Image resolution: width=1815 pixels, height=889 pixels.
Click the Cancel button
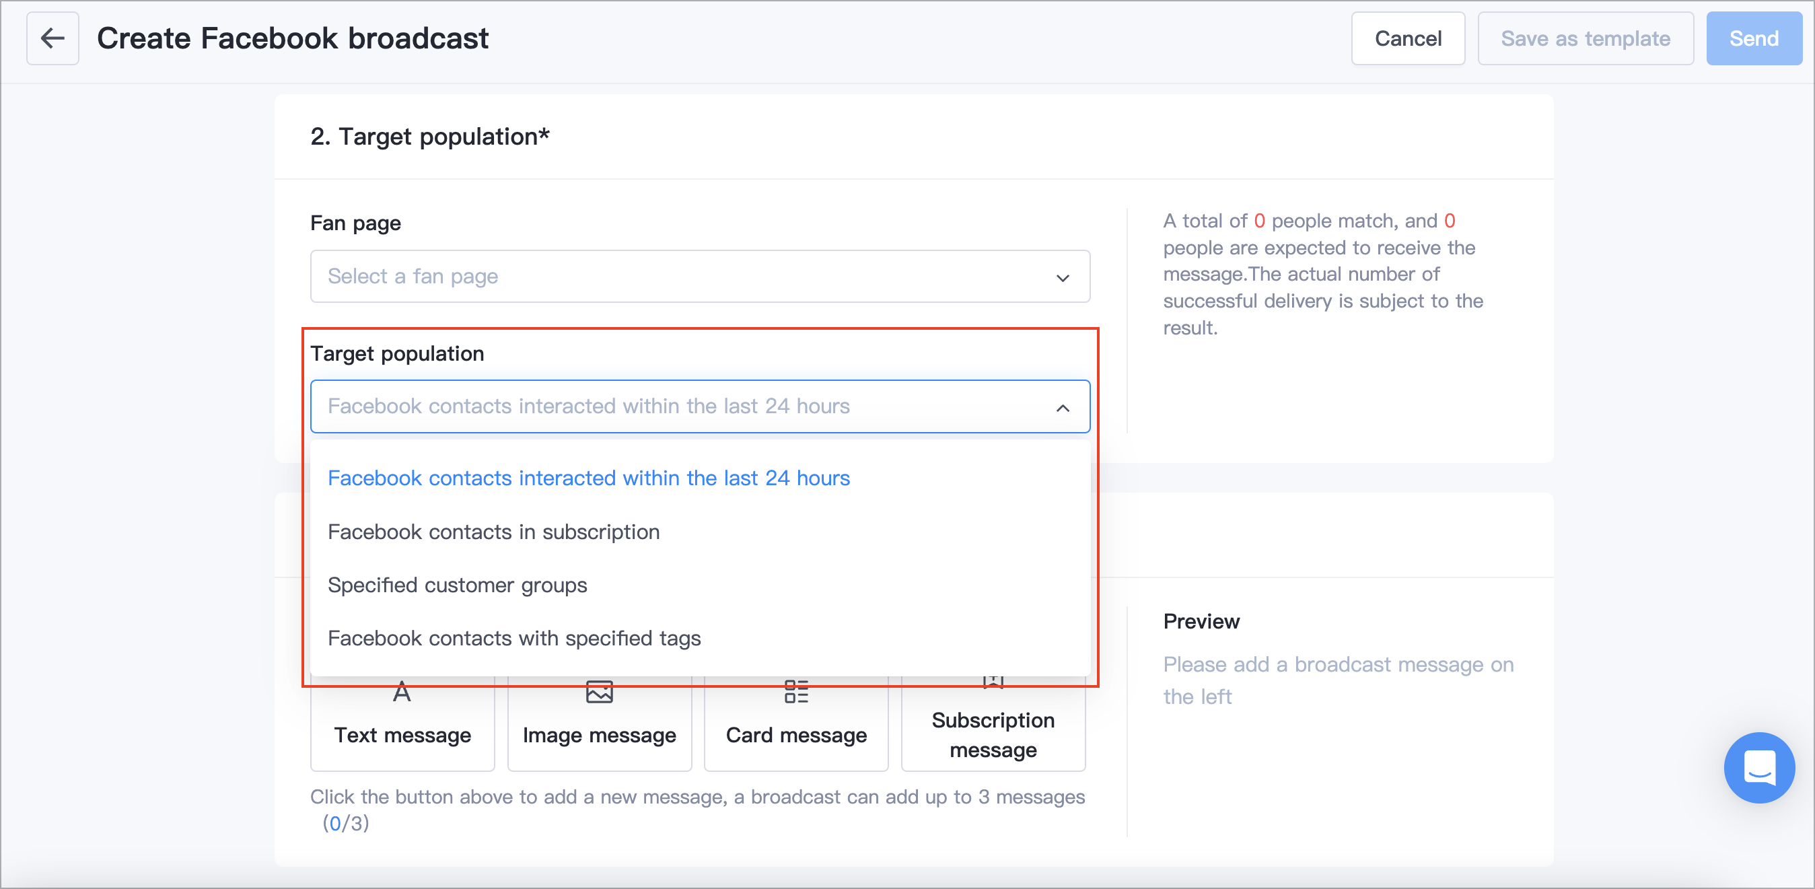click(x=1408, y=38)
